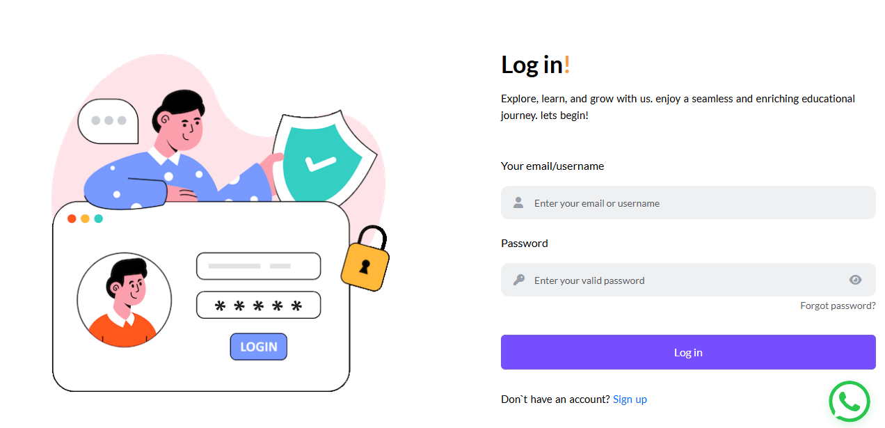
Task: Click the "Your email/username" label
Action: tap(552, 166)
